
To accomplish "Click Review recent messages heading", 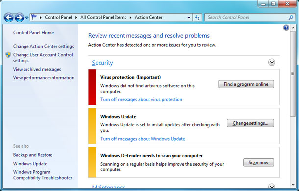I will 149,36.
